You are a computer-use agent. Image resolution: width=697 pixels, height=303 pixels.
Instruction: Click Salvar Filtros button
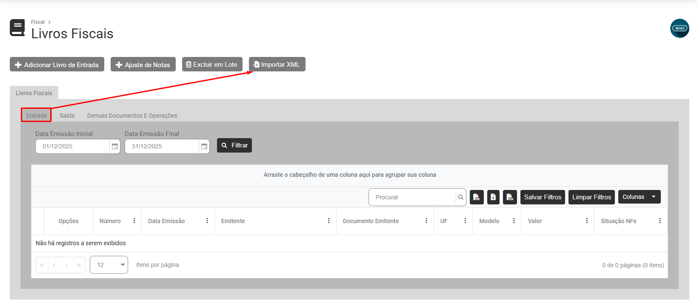point(543,197)
